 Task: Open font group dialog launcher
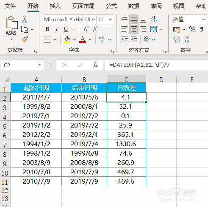coord(113,51)
